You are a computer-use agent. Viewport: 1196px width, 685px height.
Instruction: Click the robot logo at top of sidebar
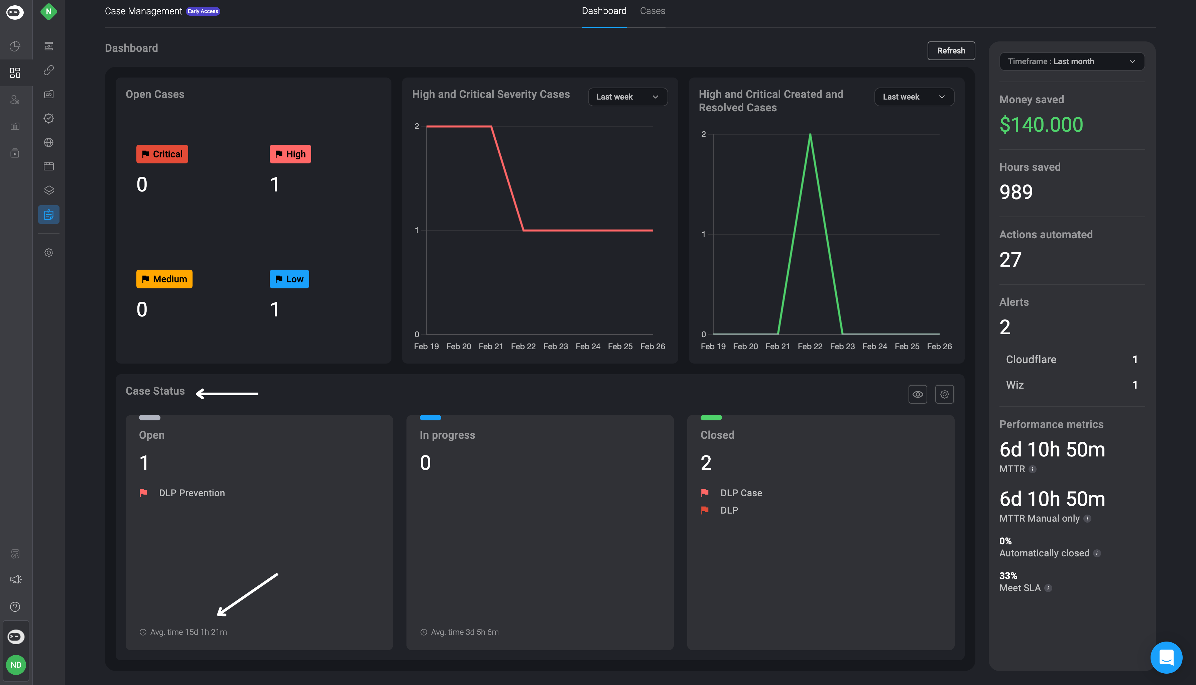point(15,12)
